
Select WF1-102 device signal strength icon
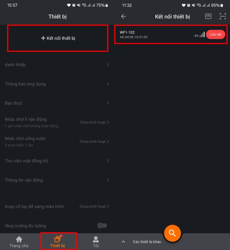point(202,34)
